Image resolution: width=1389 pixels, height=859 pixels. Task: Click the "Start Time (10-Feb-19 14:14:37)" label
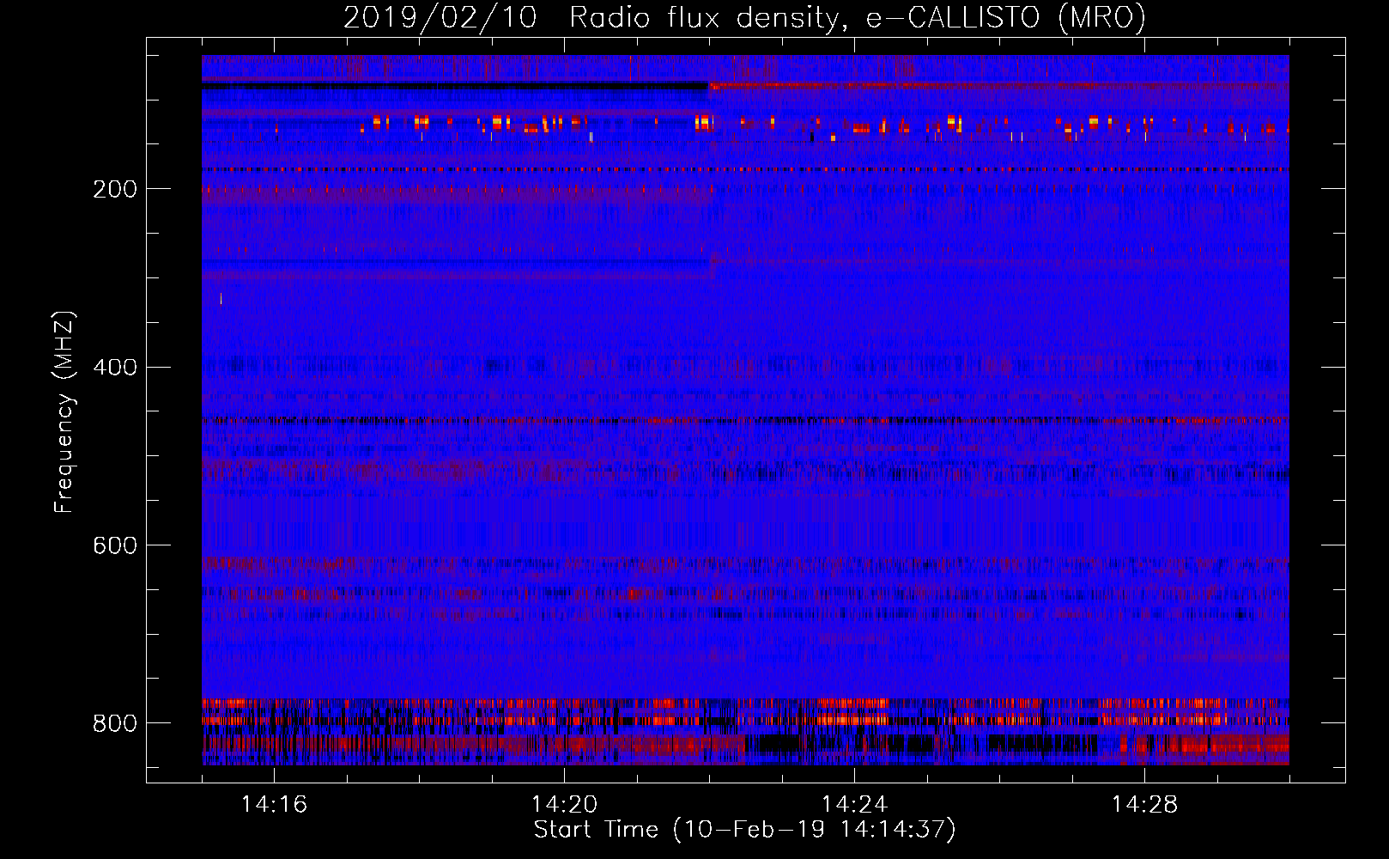coord(745,830)
